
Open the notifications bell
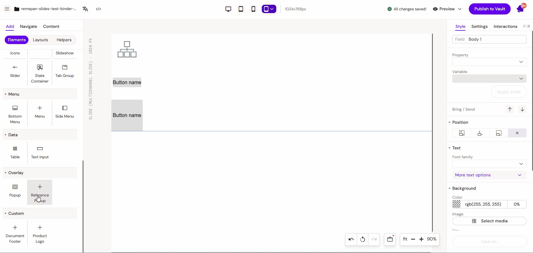tap(520, 9)
